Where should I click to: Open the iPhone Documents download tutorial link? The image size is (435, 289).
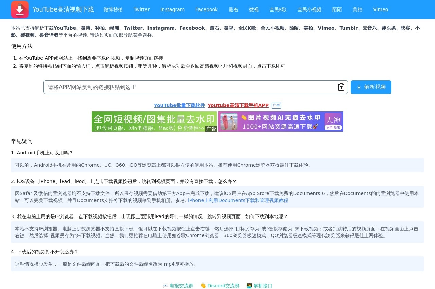pyautogui.click(x=238, y=200)
